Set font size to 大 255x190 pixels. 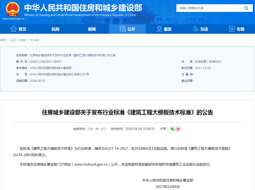[91, 129]
